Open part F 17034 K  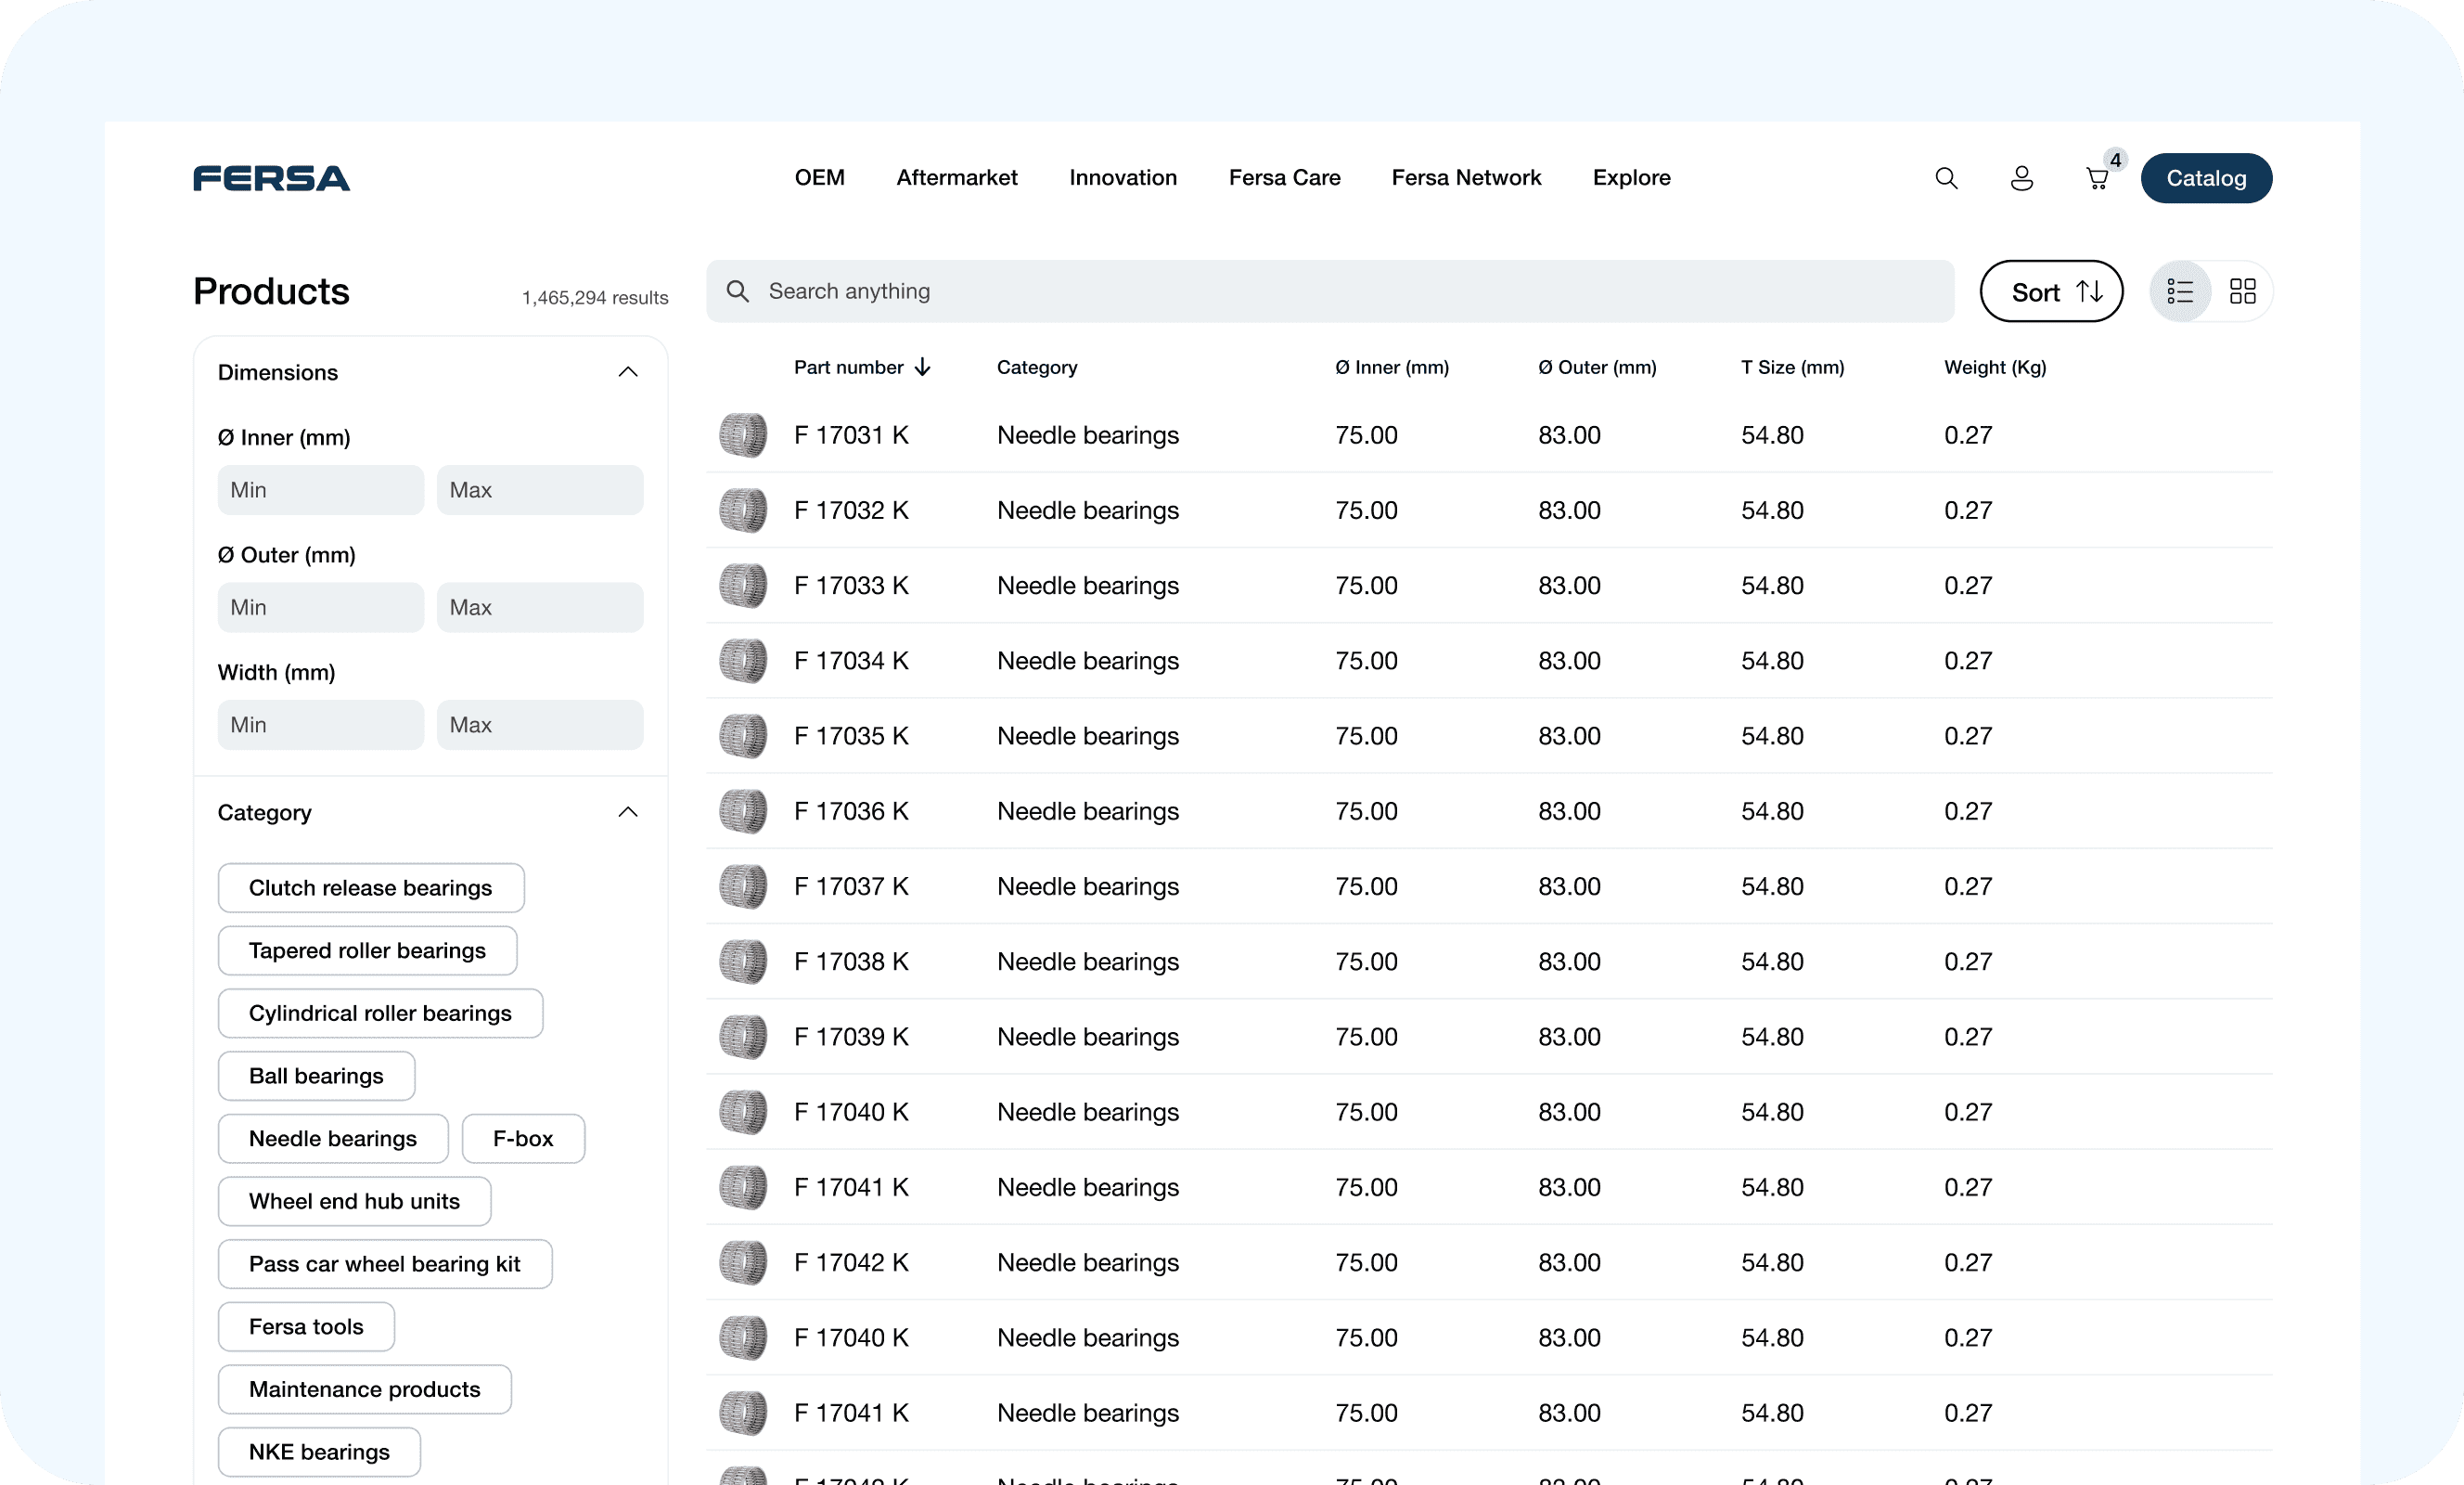(851, 661)
